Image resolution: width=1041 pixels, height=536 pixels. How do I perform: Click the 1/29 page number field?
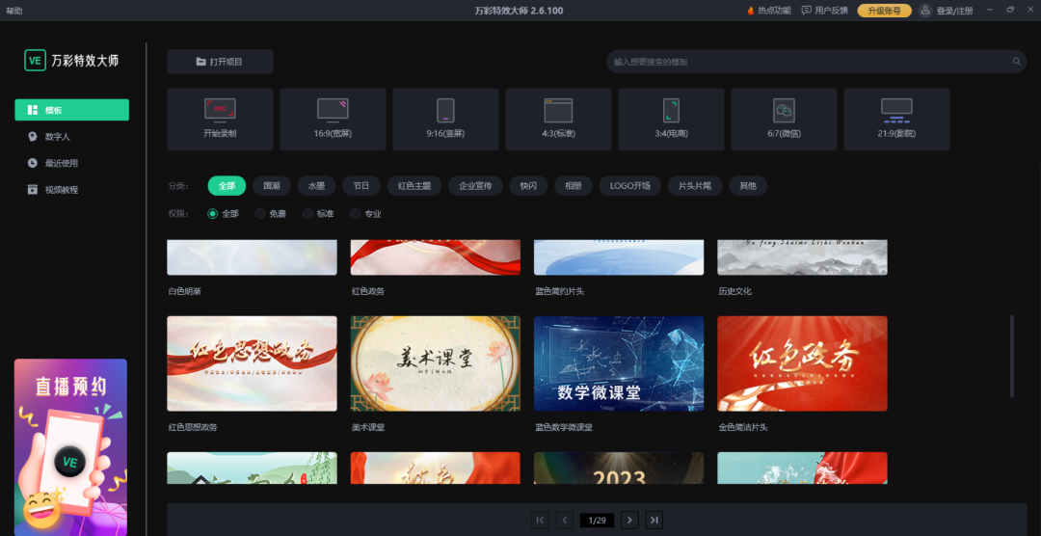pos(597,520)
